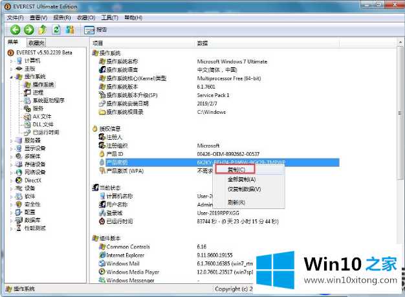Click the 数据 column header

(x=267, y=43)
